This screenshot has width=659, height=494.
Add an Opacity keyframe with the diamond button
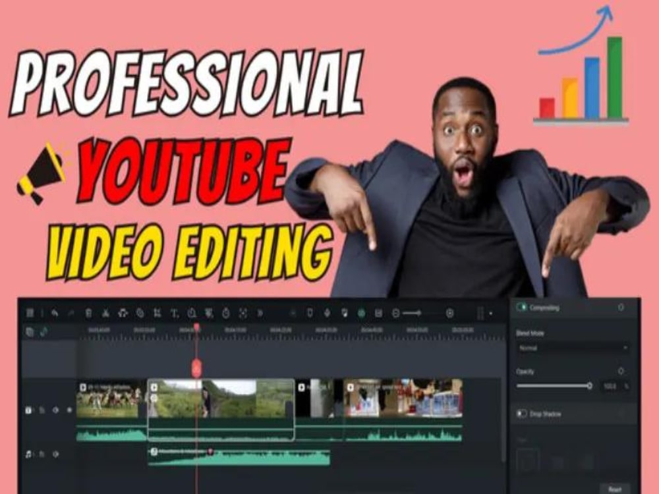pos(621,371)
